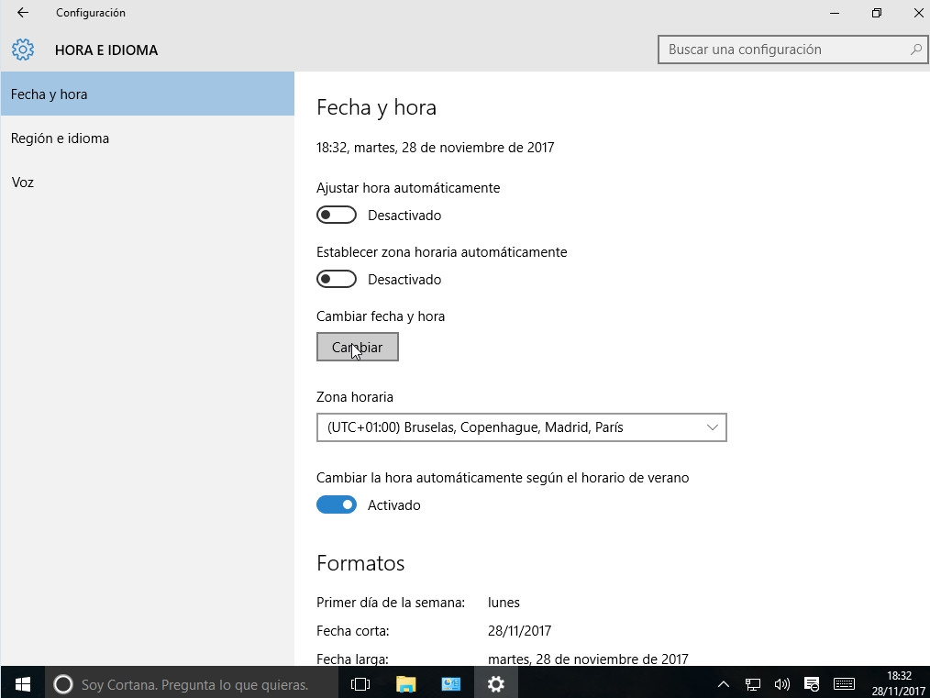Open the volume control in system tray
The height and width of the screenshot is (698, 930).
tap(781, 683)
